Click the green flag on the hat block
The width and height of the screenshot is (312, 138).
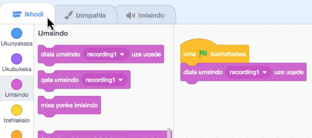coord(203,54)
